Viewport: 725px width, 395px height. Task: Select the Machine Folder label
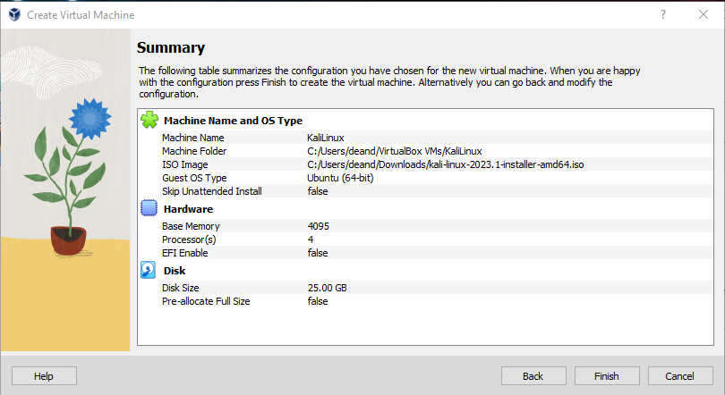click(194, 151)
